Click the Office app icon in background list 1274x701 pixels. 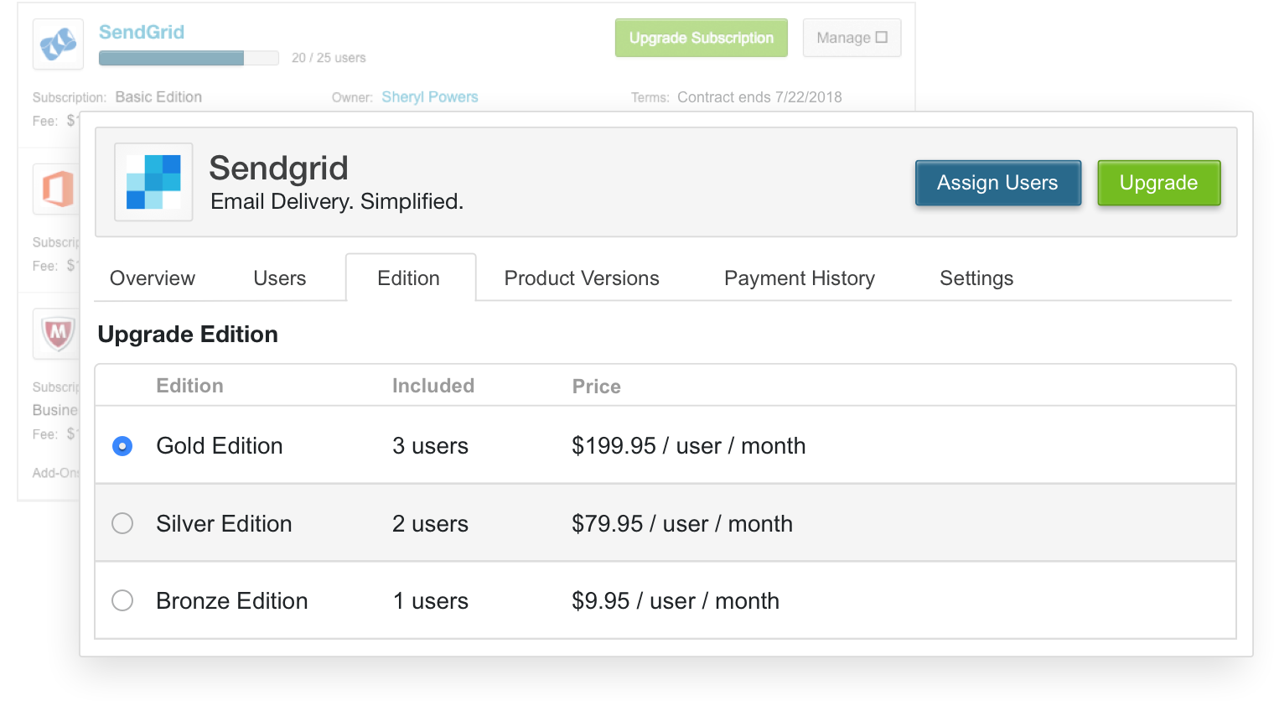tap(56, 189)
